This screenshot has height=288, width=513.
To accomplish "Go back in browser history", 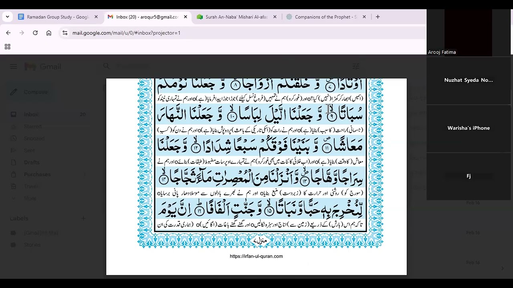I will point(8,33).
